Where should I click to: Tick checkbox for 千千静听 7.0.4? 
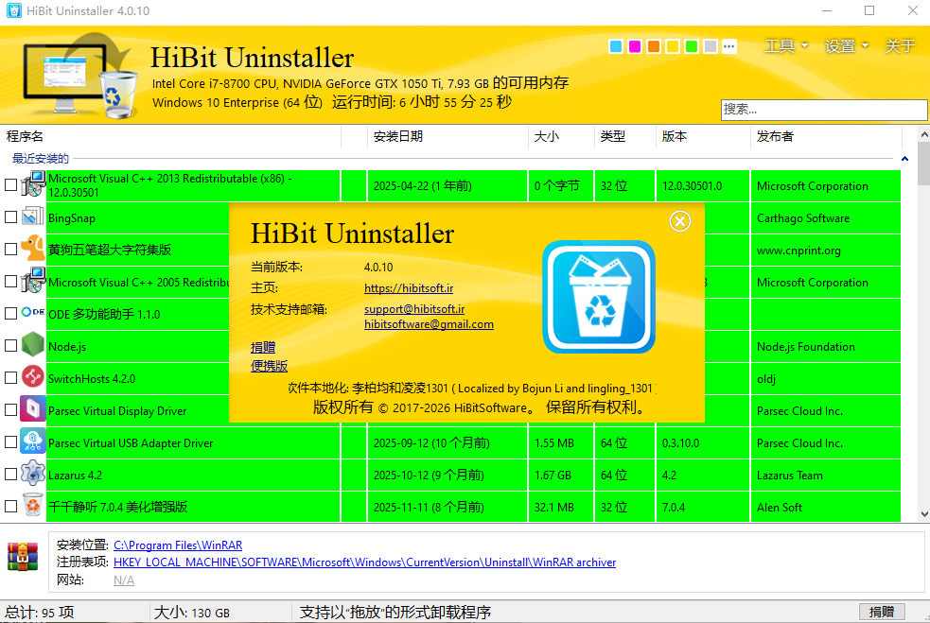point(10,506)
